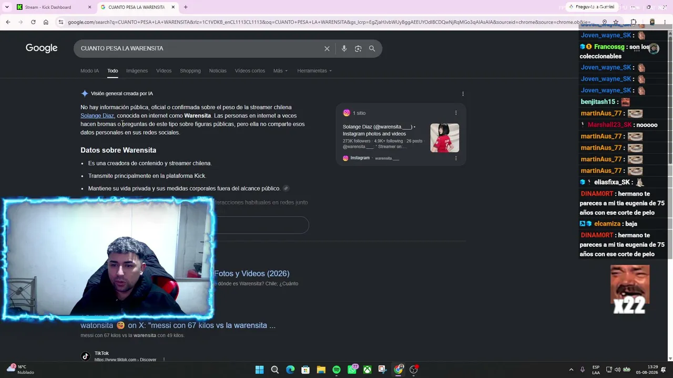This screenshot has width=673, height=378.
Task: Reload the Google search page
Action: pyautogui.click(x=33, y=22)
